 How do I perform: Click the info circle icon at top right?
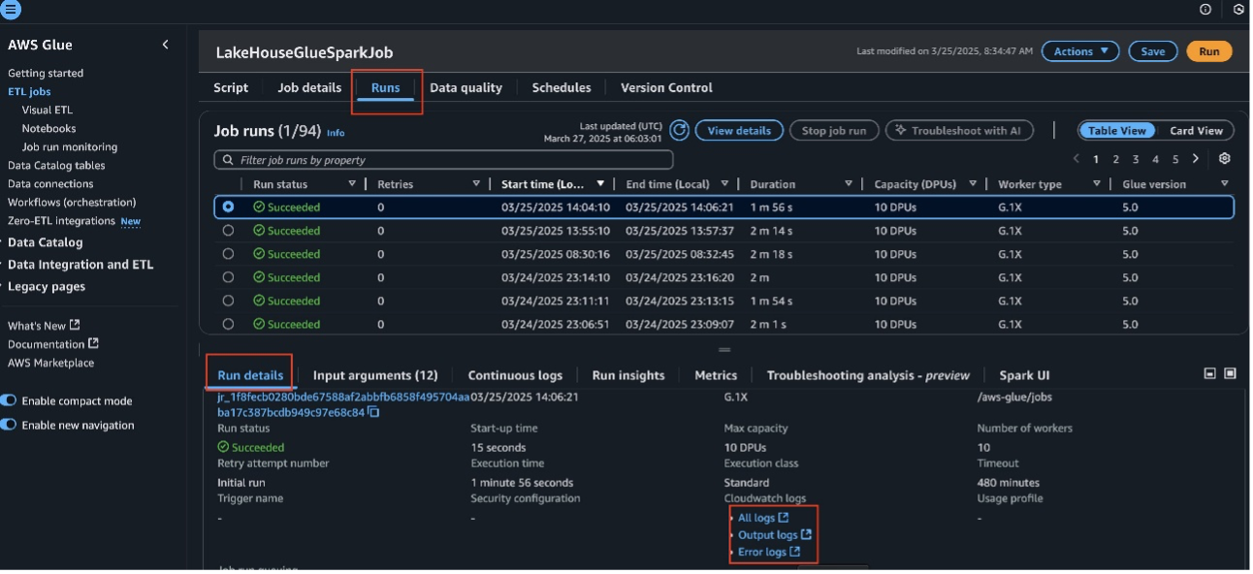coord(1205,10)
